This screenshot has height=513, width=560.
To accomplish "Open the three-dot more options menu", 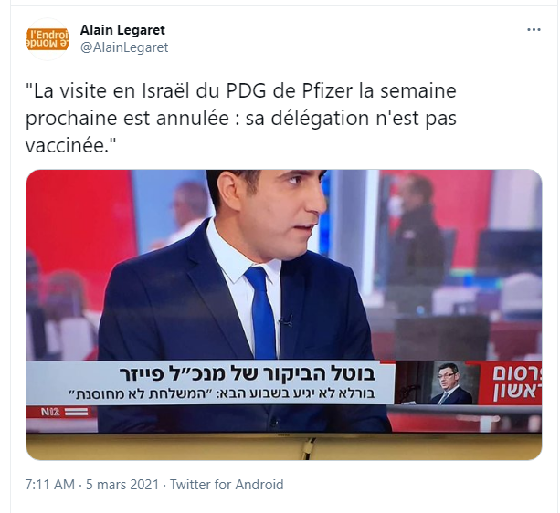I will tap(534, 30).
